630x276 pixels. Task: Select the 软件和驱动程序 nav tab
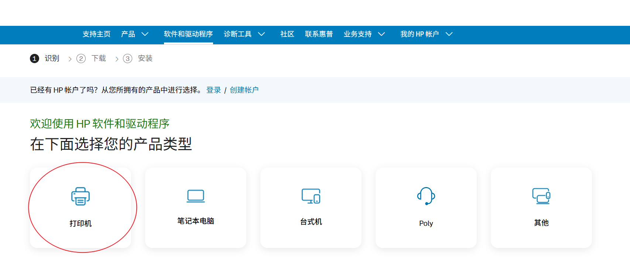[x=188, y=34]
